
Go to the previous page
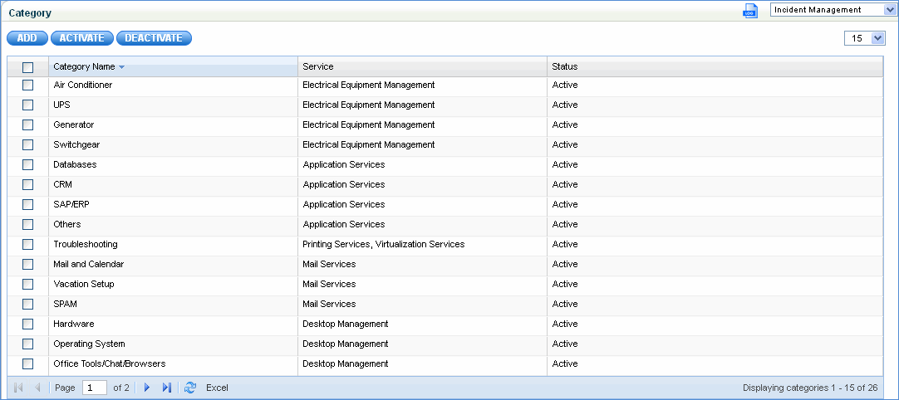tap(37, 388)
